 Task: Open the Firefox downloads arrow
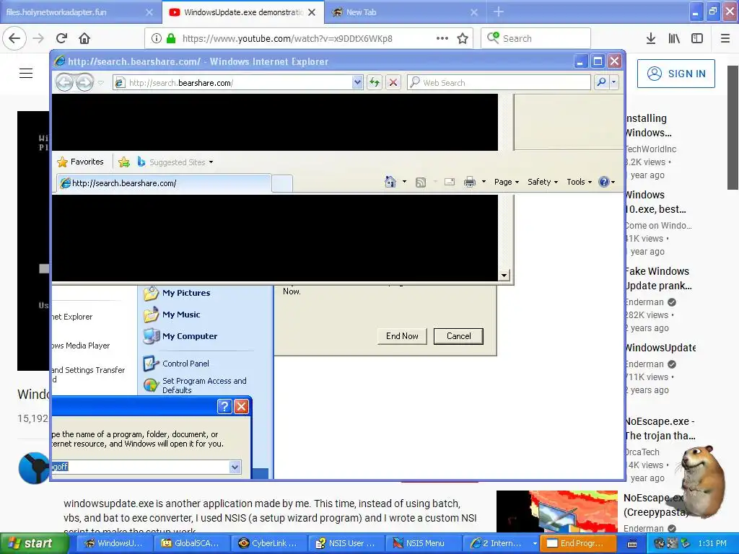pyautogui.click(x=651, y=38)
